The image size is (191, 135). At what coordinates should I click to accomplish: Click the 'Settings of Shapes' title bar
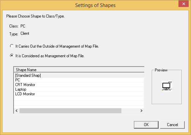pyautogui.click(x=95, y=5)
